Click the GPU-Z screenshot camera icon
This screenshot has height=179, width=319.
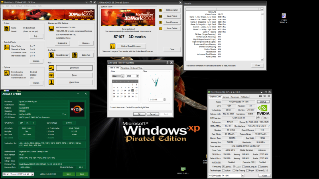click(x=260, y=96)
